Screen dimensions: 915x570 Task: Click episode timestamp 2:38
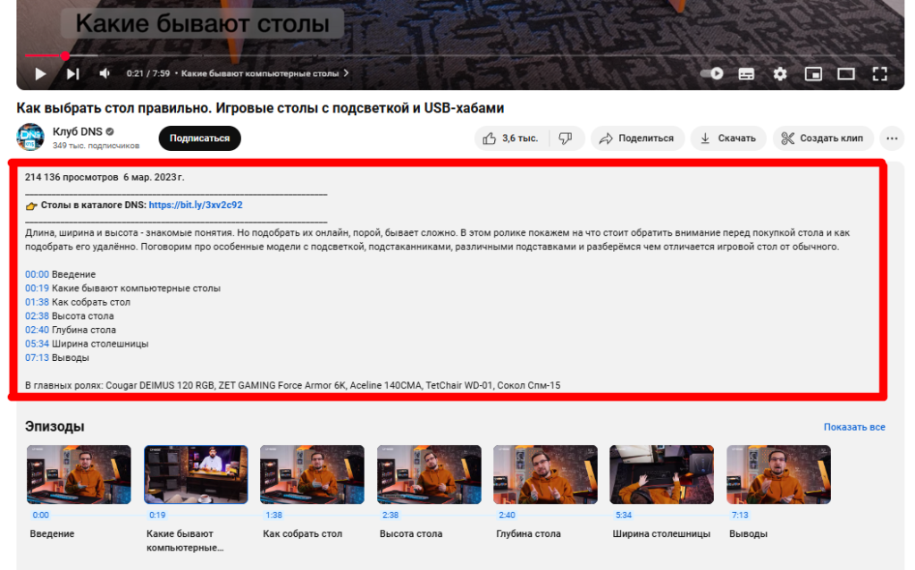pyautogui.click(x=390, y=516)
